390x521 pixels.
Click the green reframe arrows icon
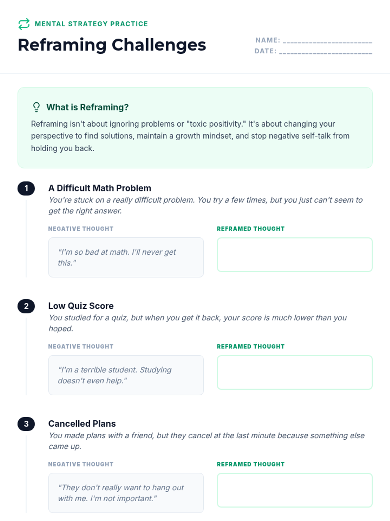[x=24, y=24]
